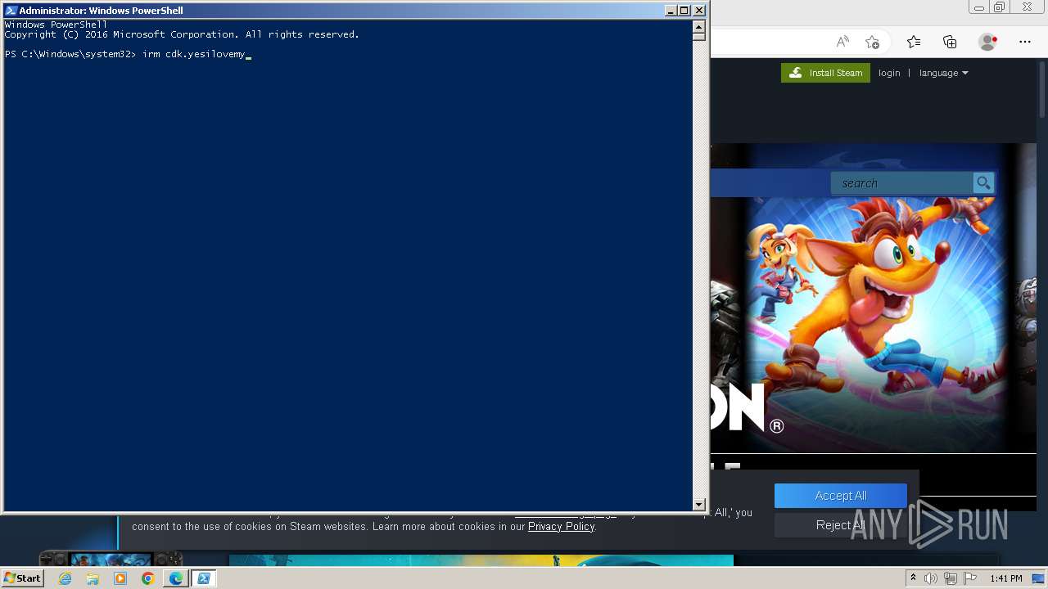Open the Windows Start menu
Screen dimensions: 1048x589
22,578
